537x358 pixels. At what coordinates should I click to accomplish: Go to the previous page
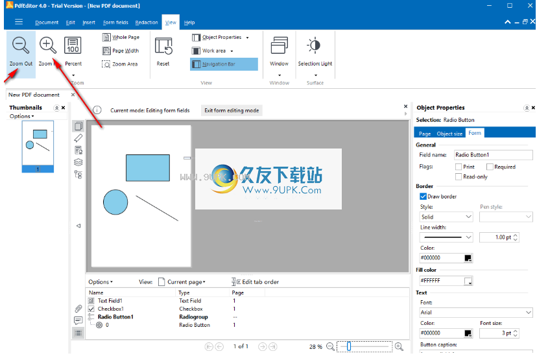219,347
